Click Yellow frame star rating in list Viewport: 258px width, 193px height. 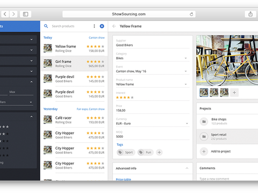[95, 47]
